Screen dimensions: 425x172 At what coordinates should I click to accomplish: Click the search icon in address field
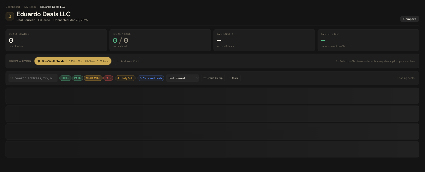point(12,78)
